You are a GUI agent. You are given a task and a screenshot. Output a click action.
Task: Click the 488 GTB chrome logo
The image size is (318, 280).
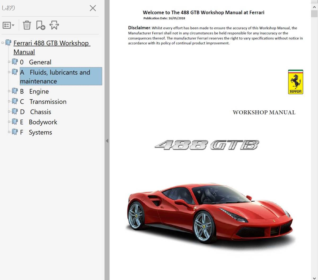point(207,145)
